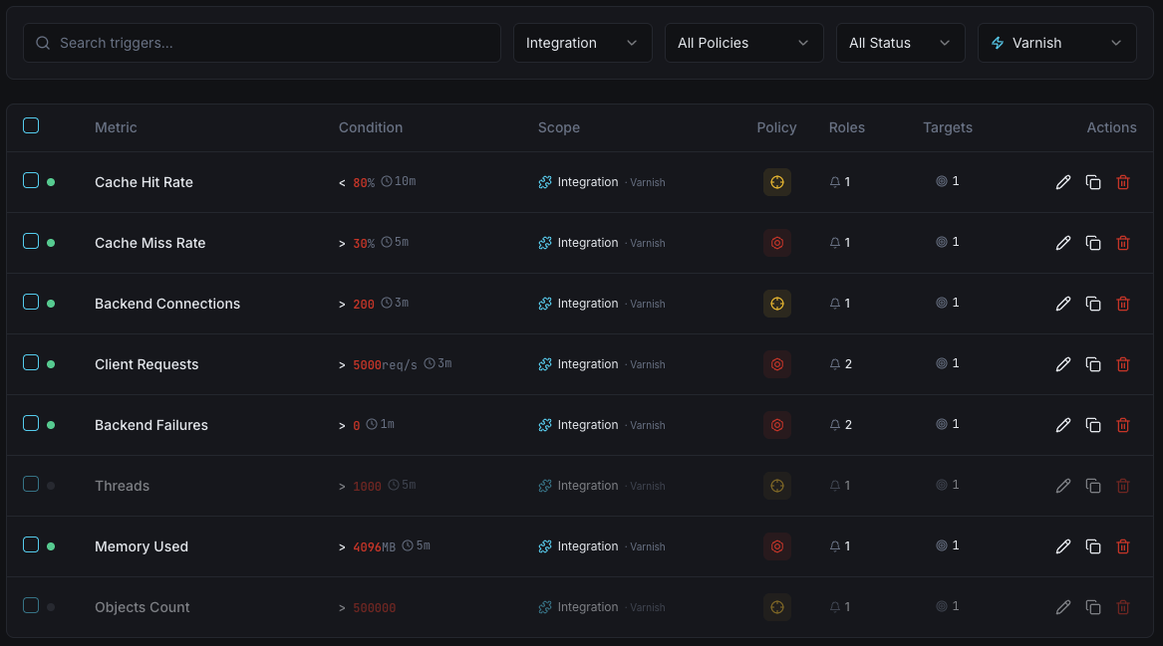This screenshot has width=1163, height=646.
Task: Check the Memory Used row checkbox
Action: (x=31, y=545)
